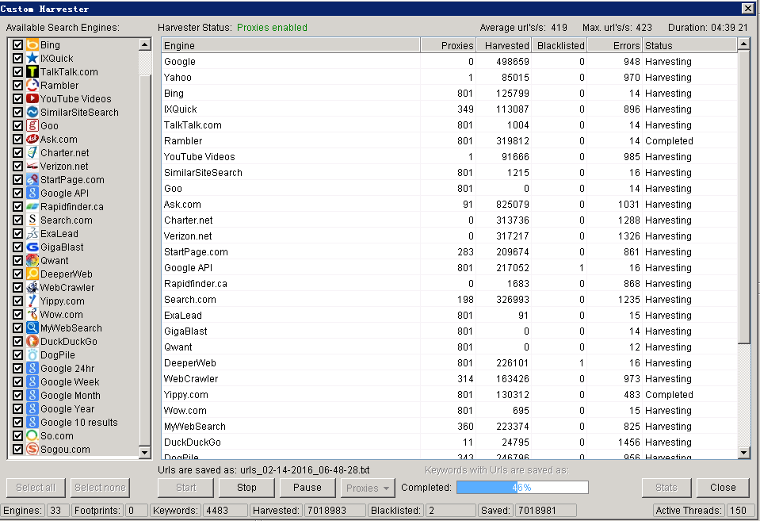Toggle the Google Year checkbox
Viewport: 760px width, 521px height.
18,409
